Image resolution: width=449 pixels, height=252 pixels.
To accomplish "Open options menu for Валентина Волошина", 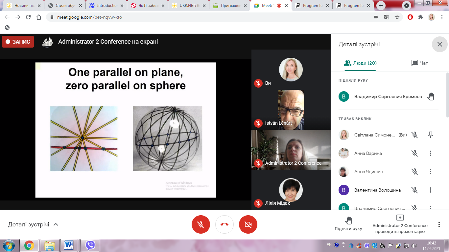I will click(x=431, y=190).
